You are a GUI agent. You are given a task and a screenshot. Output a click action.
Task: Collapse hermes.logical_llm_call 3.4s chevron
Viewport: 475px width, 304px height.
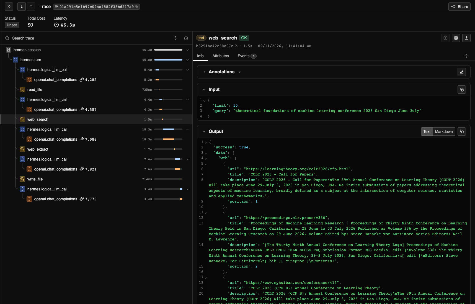pyautogui.click(x=187, y=189)
